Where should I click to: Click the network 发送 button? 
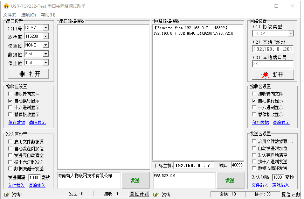pos(230,180)
